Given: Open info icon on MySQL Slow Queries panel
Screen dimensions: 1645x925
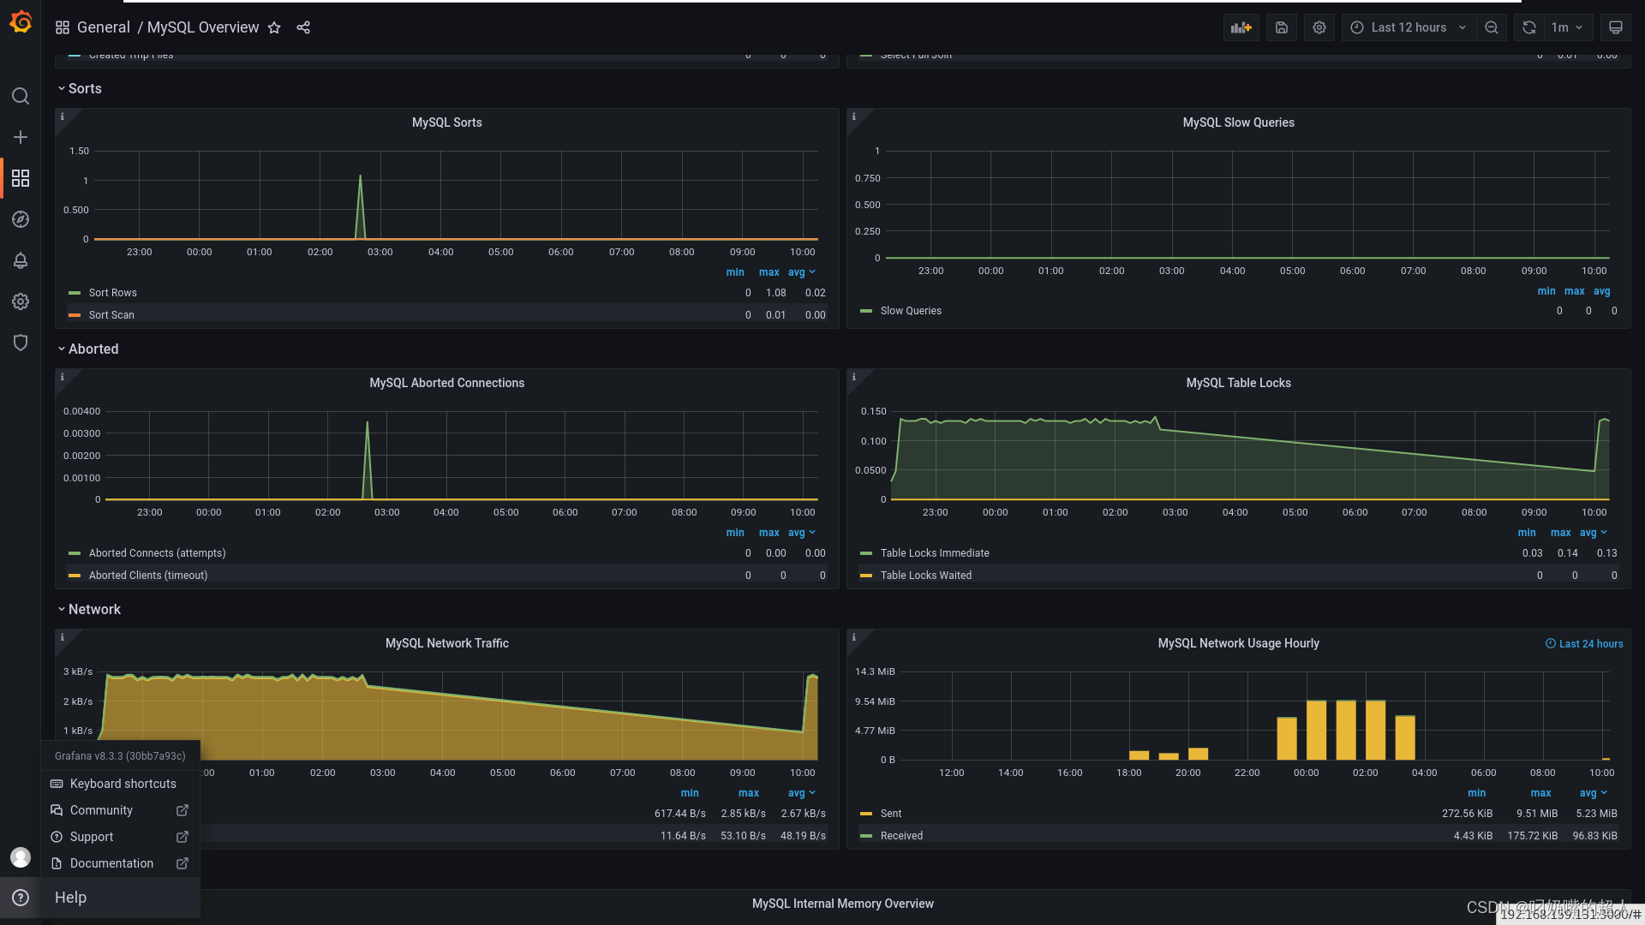Looking at the screenshot, I should pyautogui.click(x=853, y=116).
